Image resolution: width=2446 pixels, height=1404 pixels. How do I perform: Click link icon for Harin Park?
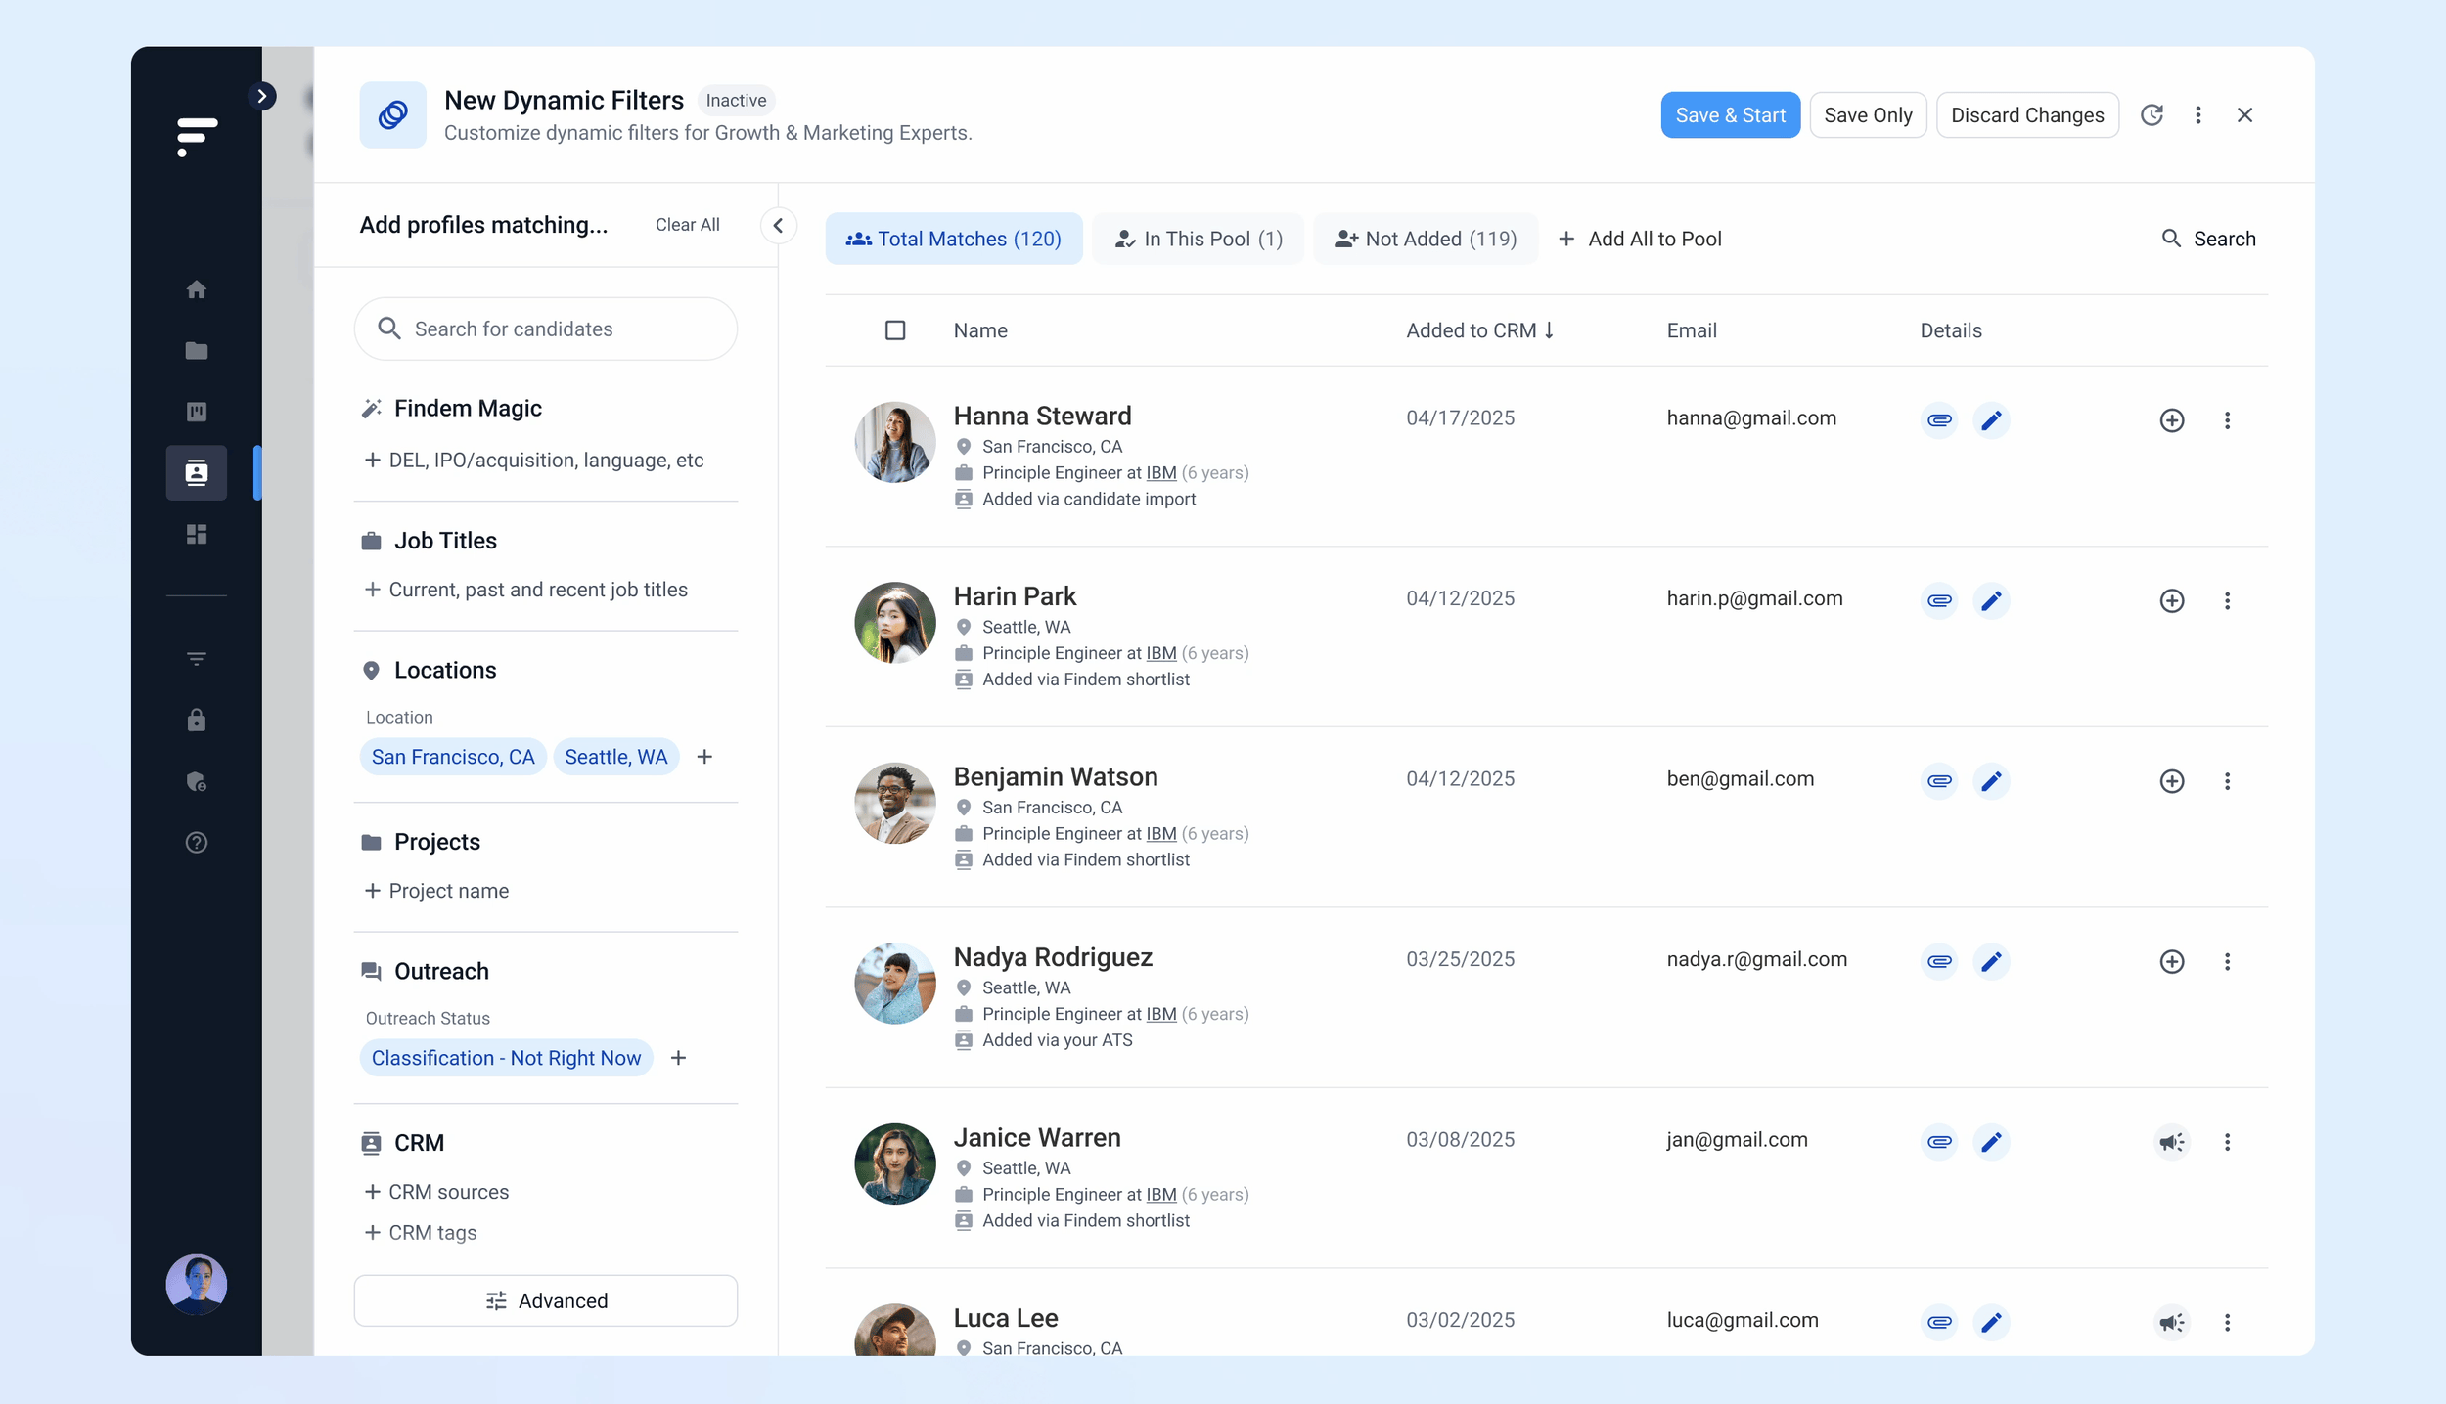pos(1939,600)
